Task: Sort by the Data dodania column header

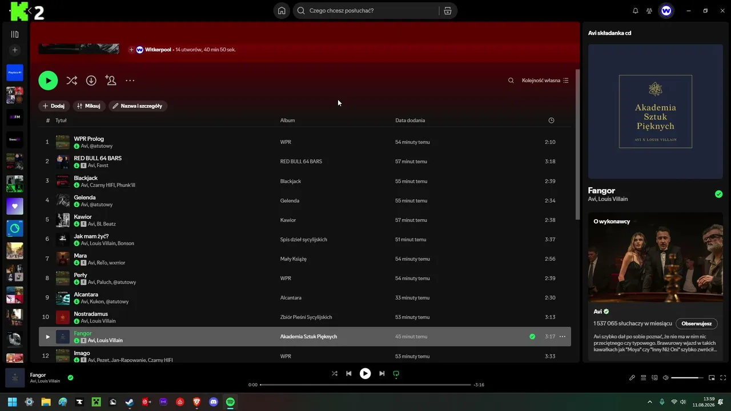Action: pos(410,120)
